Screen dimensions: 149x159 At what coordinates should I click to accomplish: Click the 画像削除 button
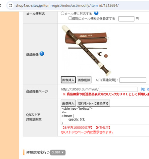coord(84,80)
